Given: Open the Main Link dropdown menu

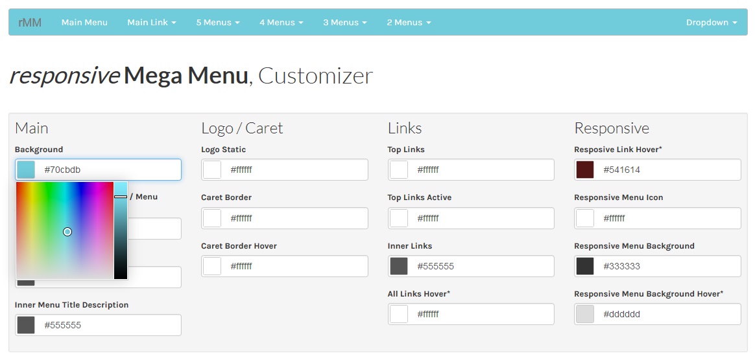Looking at the screenshot, I should tap(152, 22).
